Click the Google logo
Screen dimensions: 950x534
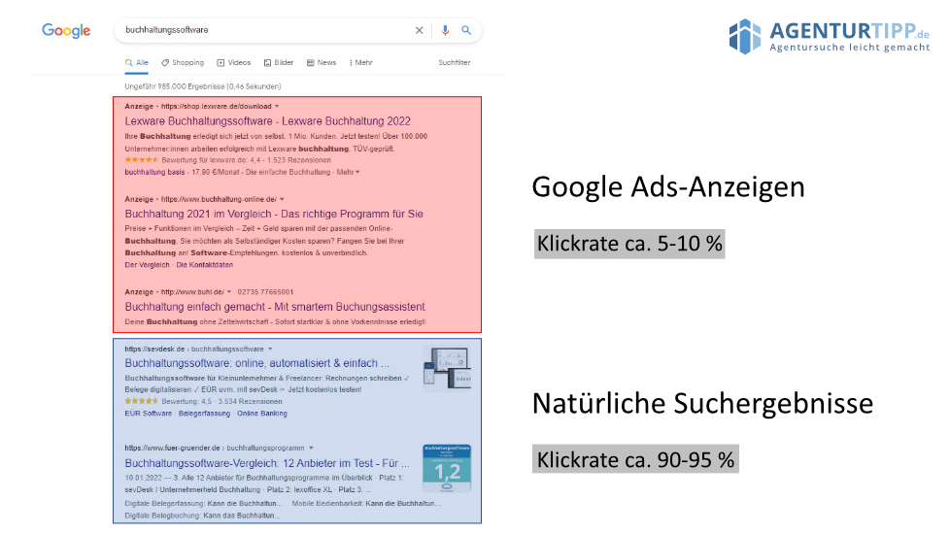pyautogui.click(x=66, y=30)
